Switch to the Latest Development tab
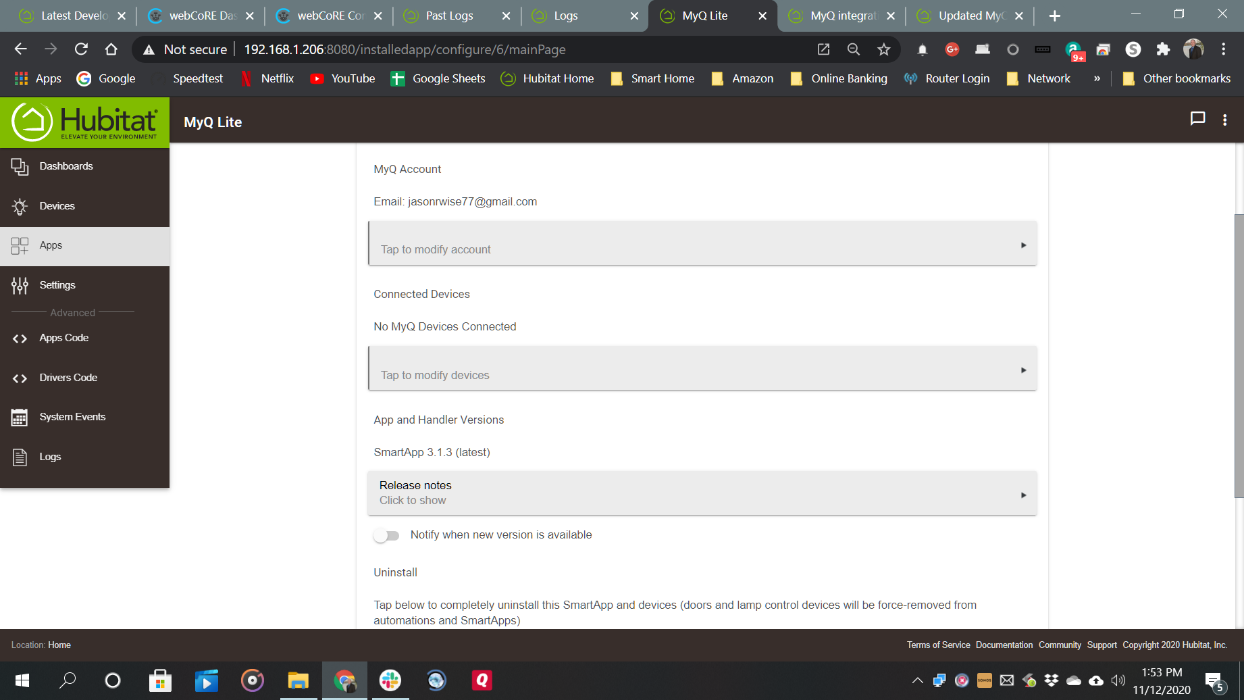Image resolution: width=1244 pixels, height=700 pixels. pyautogui.click(x=73, y=16)
